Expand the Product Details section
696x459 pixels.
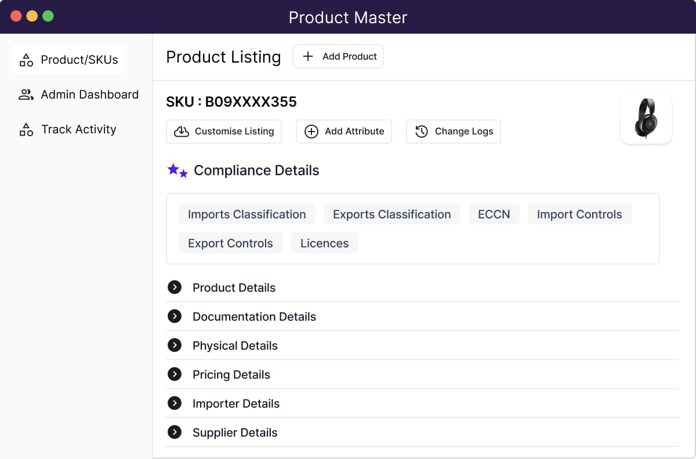coord(175,287)
